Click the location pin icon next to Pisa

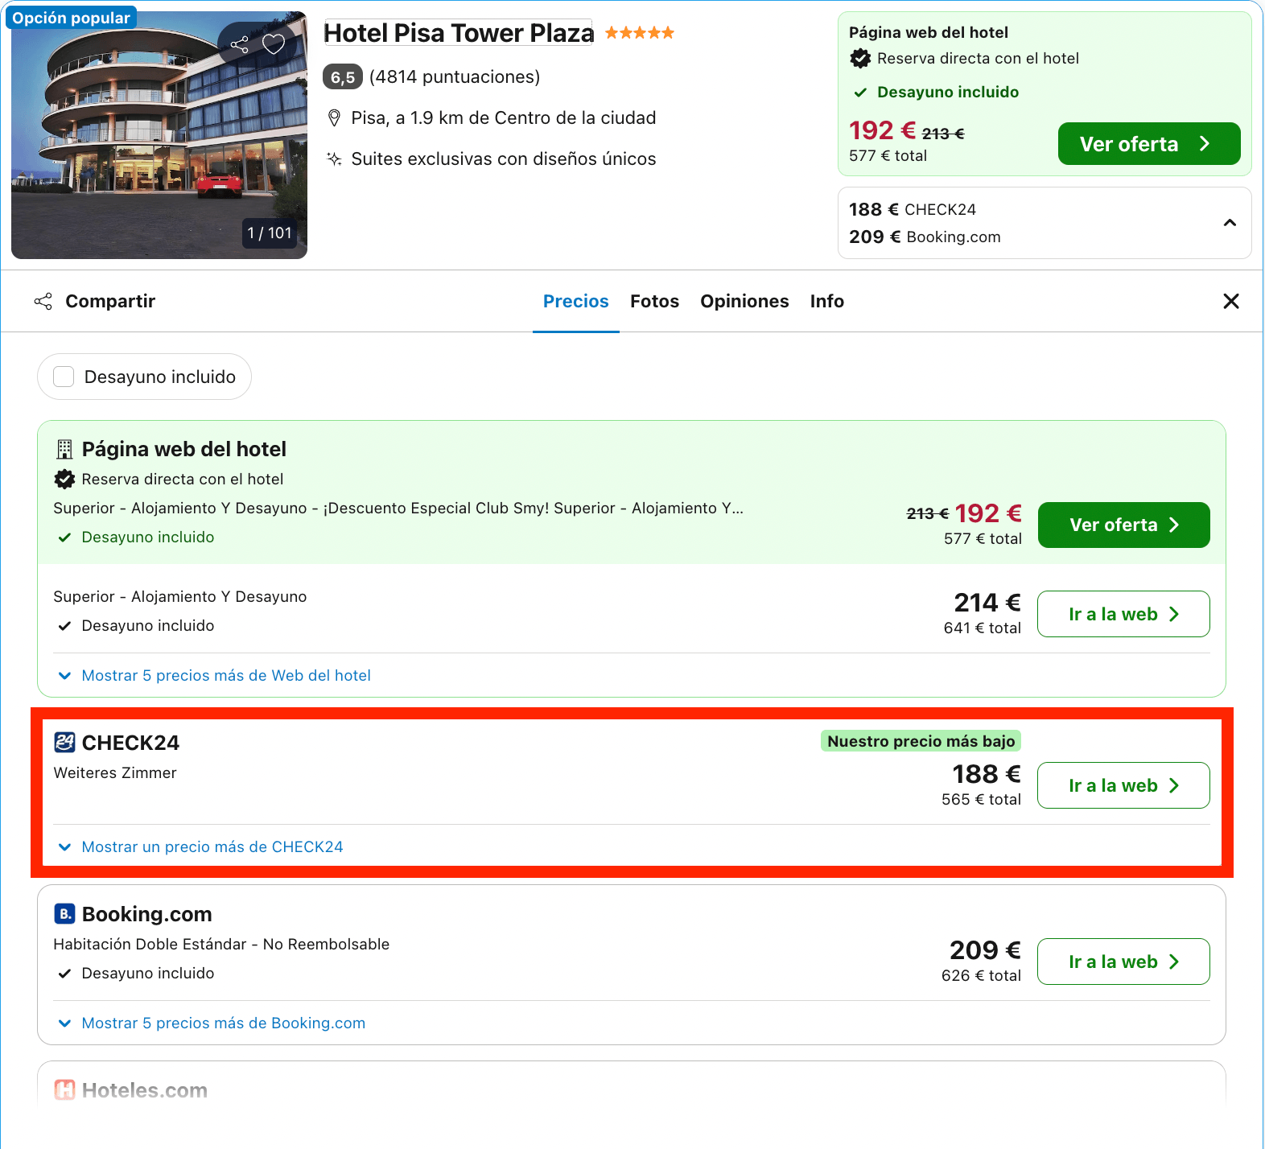point(335,118)
